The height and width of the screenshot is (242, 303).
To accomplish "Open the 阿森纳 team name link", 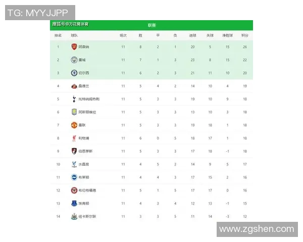I will coord(84,47).
